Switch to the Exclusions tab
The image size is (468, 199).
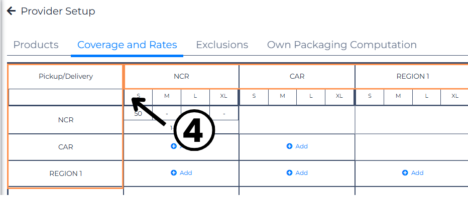tap(222, 45)
